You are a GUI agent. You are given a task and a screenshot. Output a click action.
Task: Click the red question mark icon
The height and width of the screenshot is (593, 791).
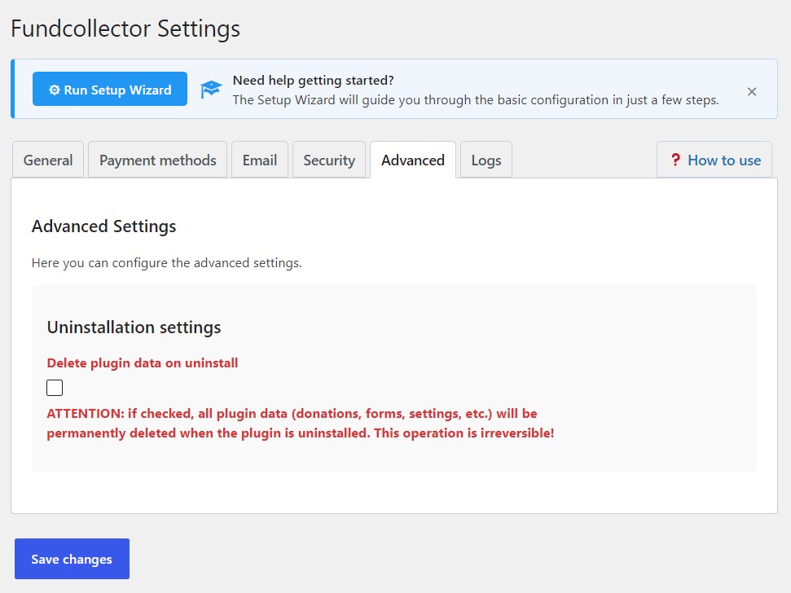(675, 160)
